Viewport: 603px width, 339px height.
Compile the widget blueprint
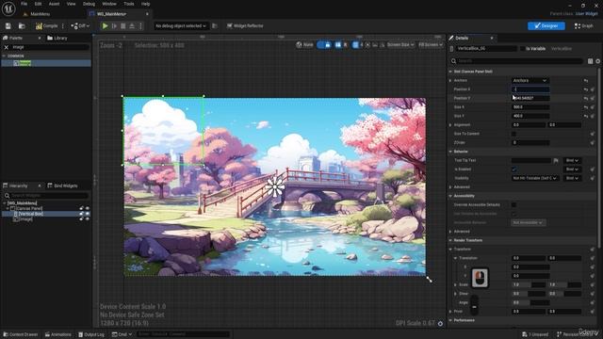[46, 25]
